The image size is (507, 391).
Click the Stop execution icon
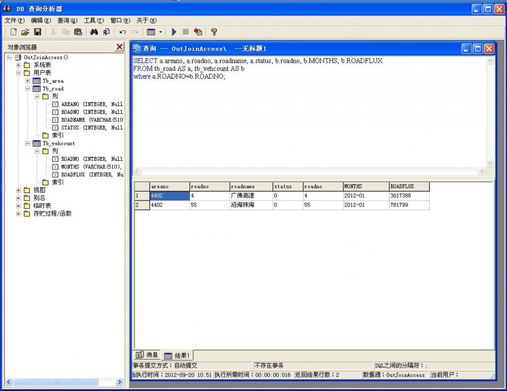[x=186, y=32]
